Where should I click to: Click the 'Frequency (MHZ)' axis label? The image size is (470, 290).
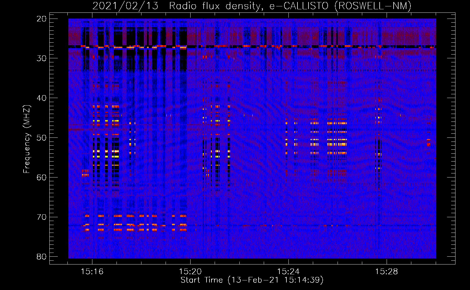click(x=27, y=139)
